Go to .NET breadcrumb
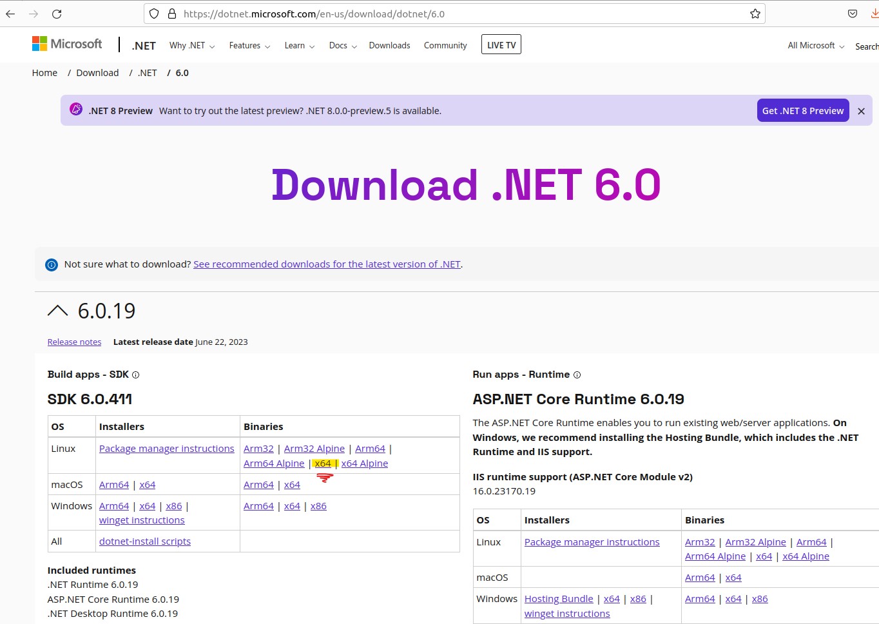Image resolution: width=879 pixels, height=624 pixels. [x=148, y=73]
